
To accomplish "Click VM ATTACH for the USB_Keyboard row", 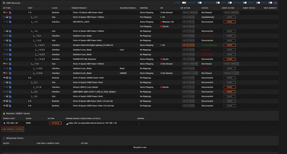I will (x=188, y=59).
